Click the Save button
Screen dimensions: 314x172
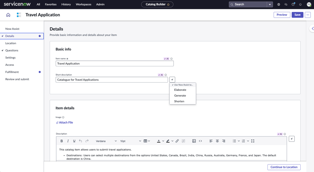(298, 15)
